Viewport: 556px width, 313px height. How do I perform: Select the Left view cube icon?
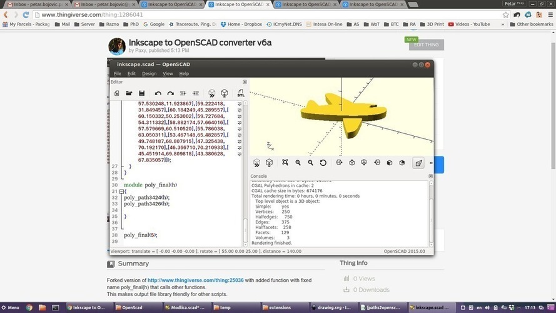tap(377, 163)
